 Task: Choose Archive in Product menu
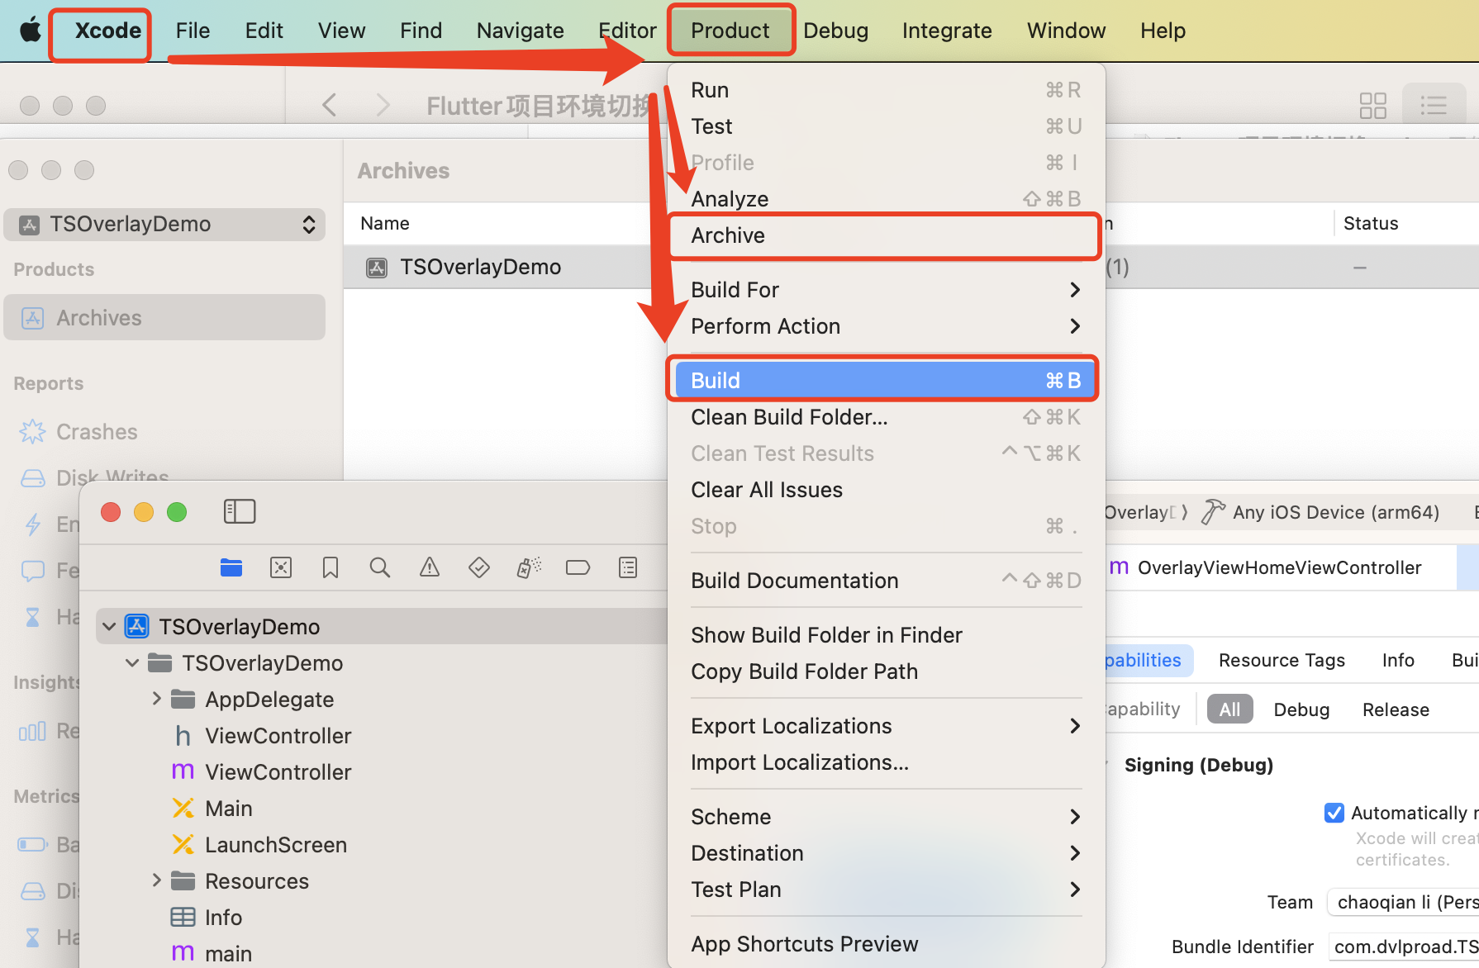[885, 235]
